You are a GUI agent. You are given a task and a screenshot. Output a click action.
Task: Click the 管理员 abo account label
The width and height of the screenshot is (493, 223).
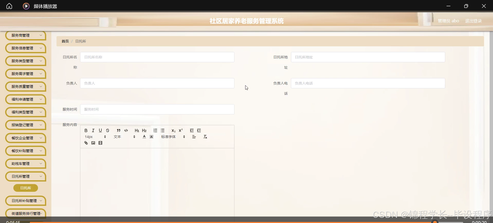[448, 21]
